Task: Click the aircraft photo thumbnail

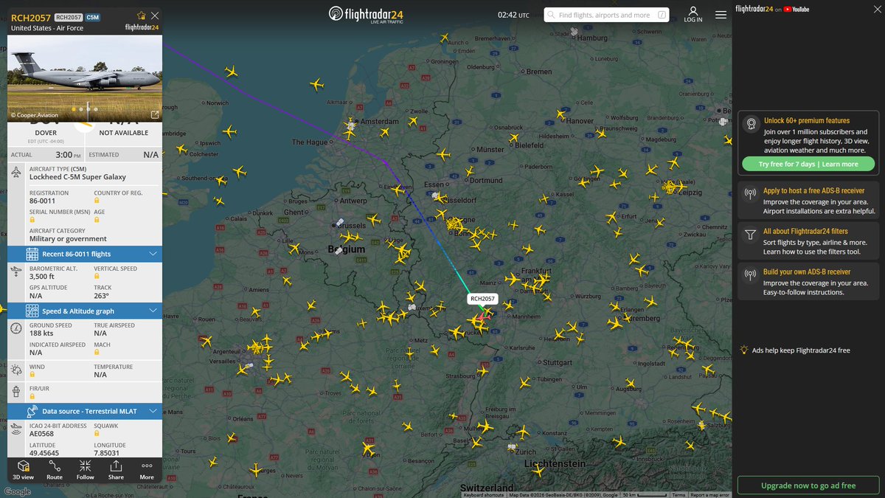Action: pyautogui.click(x=85, y=77)
